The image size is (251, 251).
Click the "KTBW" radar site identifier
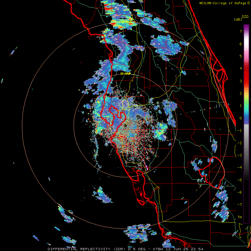(158, 249)
